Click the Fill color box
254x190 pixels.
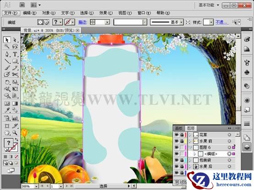[x=8, y=143]
